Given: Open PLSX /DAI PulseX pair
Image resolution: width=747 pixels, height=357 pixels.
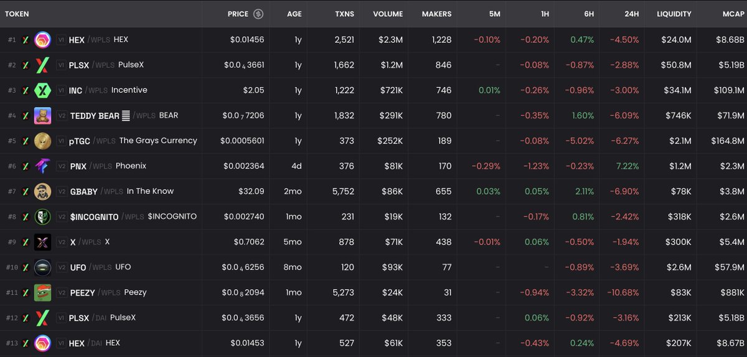Looking at the screenshot, I should coord(102,318).
